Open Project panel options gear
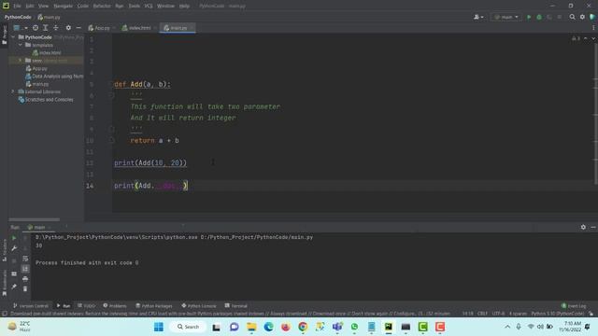The height and width of the screenshot is (336, 598). [x=68, y=28]
